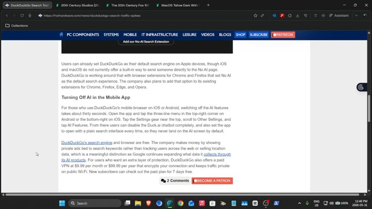The height and width of the screenshot is (209, 372).
Task: Bookmark this page with the star icon
Action: pyautogui.click(x=255, y=15)
